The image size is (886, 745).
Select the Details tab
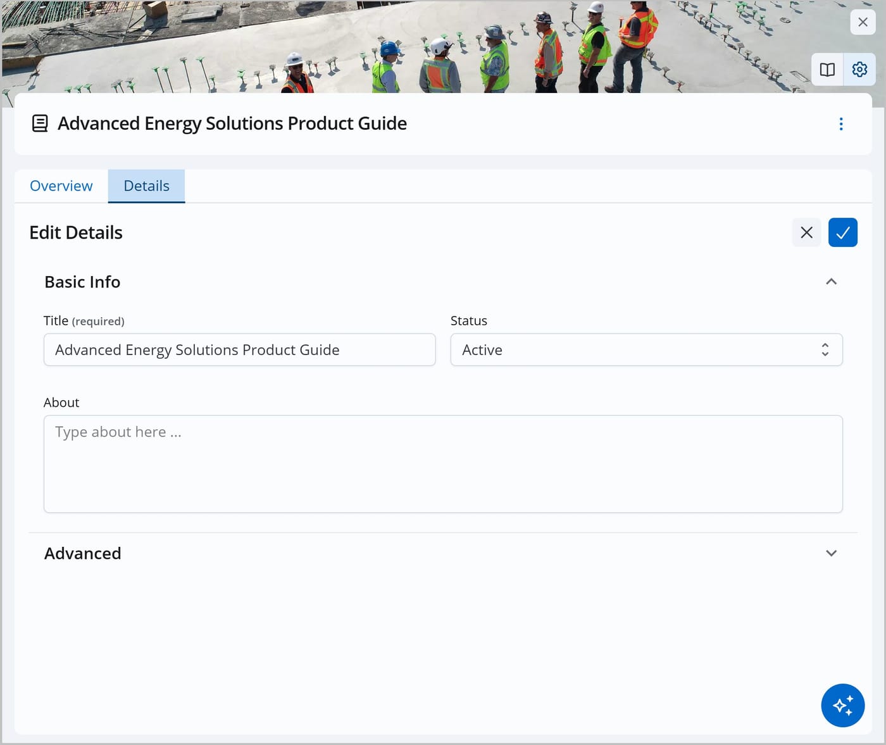pos(146,186)
